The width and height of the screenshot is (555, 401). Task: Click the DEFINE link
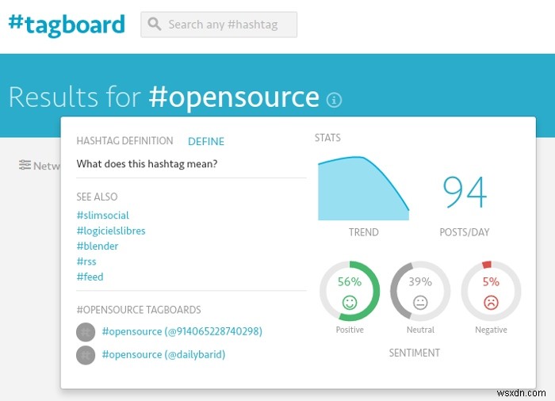pyautogui.click(x=206, y=142)
